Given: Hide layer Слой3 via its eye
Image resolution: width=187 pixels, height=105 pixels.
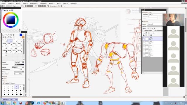Looking at the screenshot, I should tap(144, 46).
